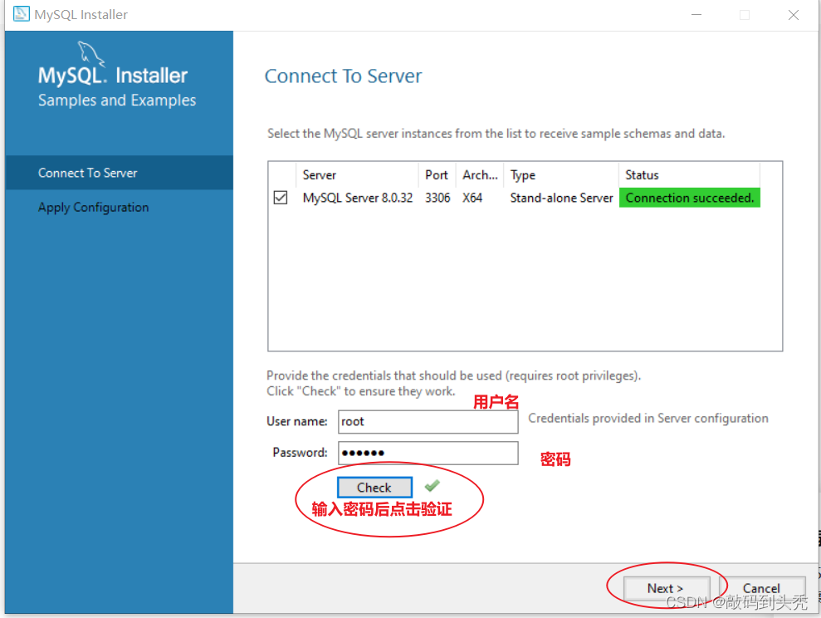
Task: Click the green checkmark next to Check
Action: coord(432,486)
